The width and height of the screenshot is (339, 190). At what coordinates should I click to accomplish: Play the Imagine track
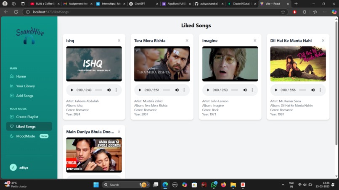[208, 90]
